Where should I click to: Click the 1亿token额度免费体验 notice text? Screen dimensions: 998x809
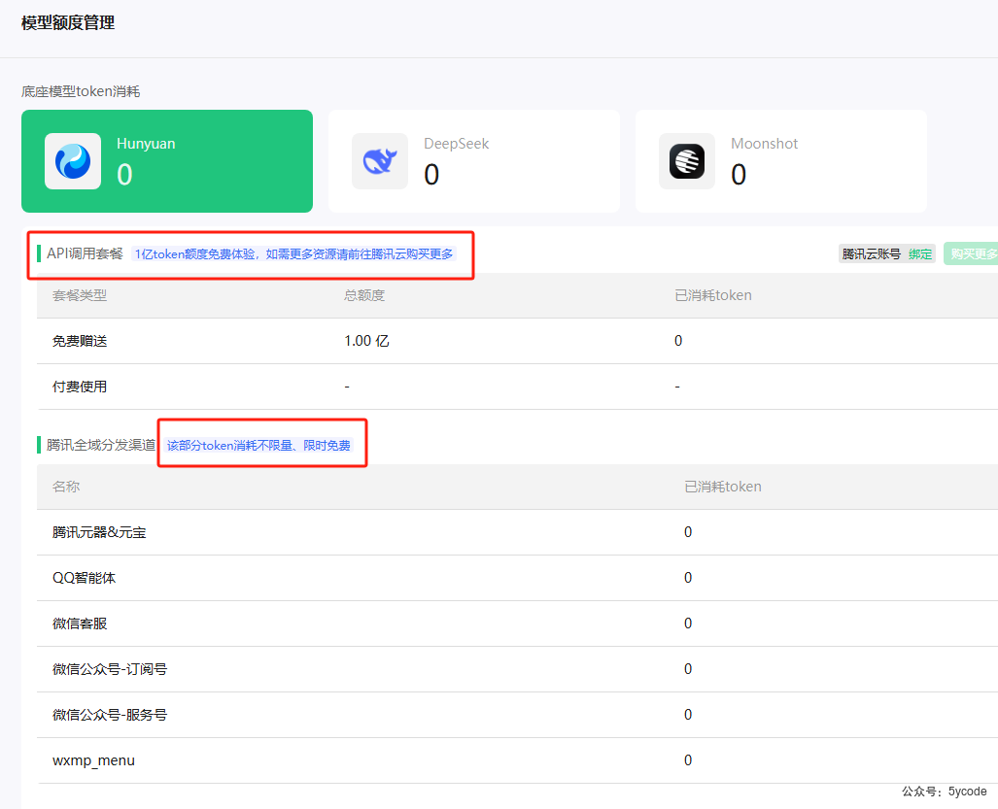(x=293, y=253)
